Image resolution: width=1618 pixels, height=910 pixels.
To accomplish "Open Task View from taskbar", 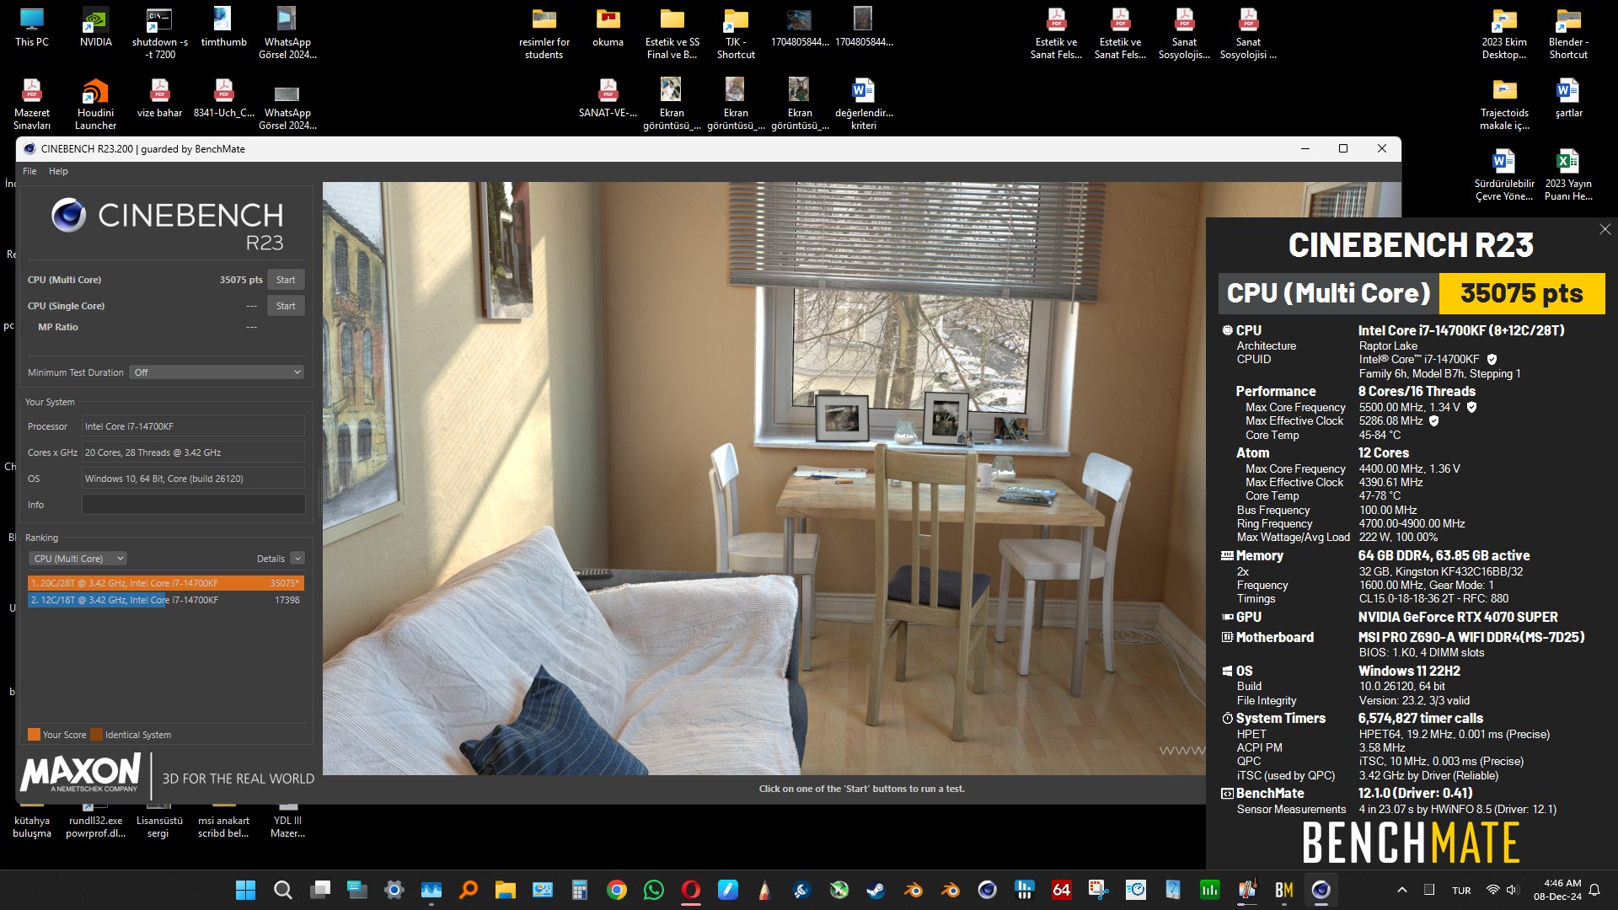I will click(x=320, y=890).
